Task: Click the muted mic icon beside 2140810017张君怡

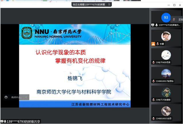Action: (x=153, y=81)
